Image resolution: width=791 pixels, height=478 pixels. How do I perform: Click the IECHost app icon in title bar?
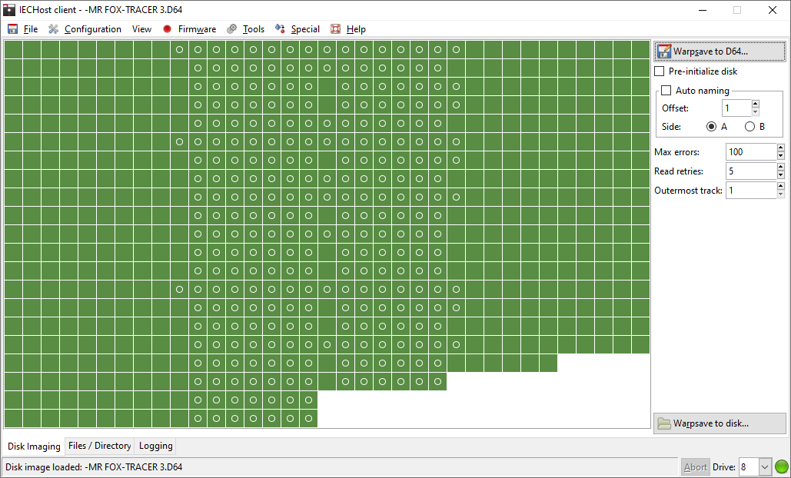(9, 10)
